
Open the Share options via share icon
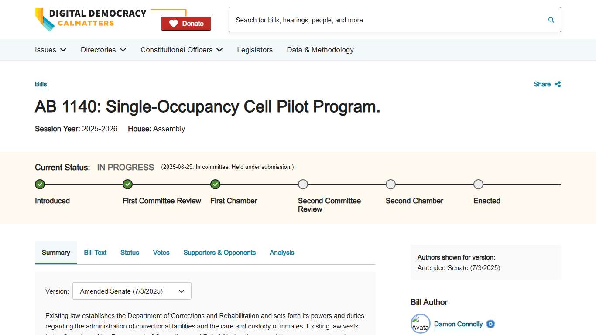[558, 84]
